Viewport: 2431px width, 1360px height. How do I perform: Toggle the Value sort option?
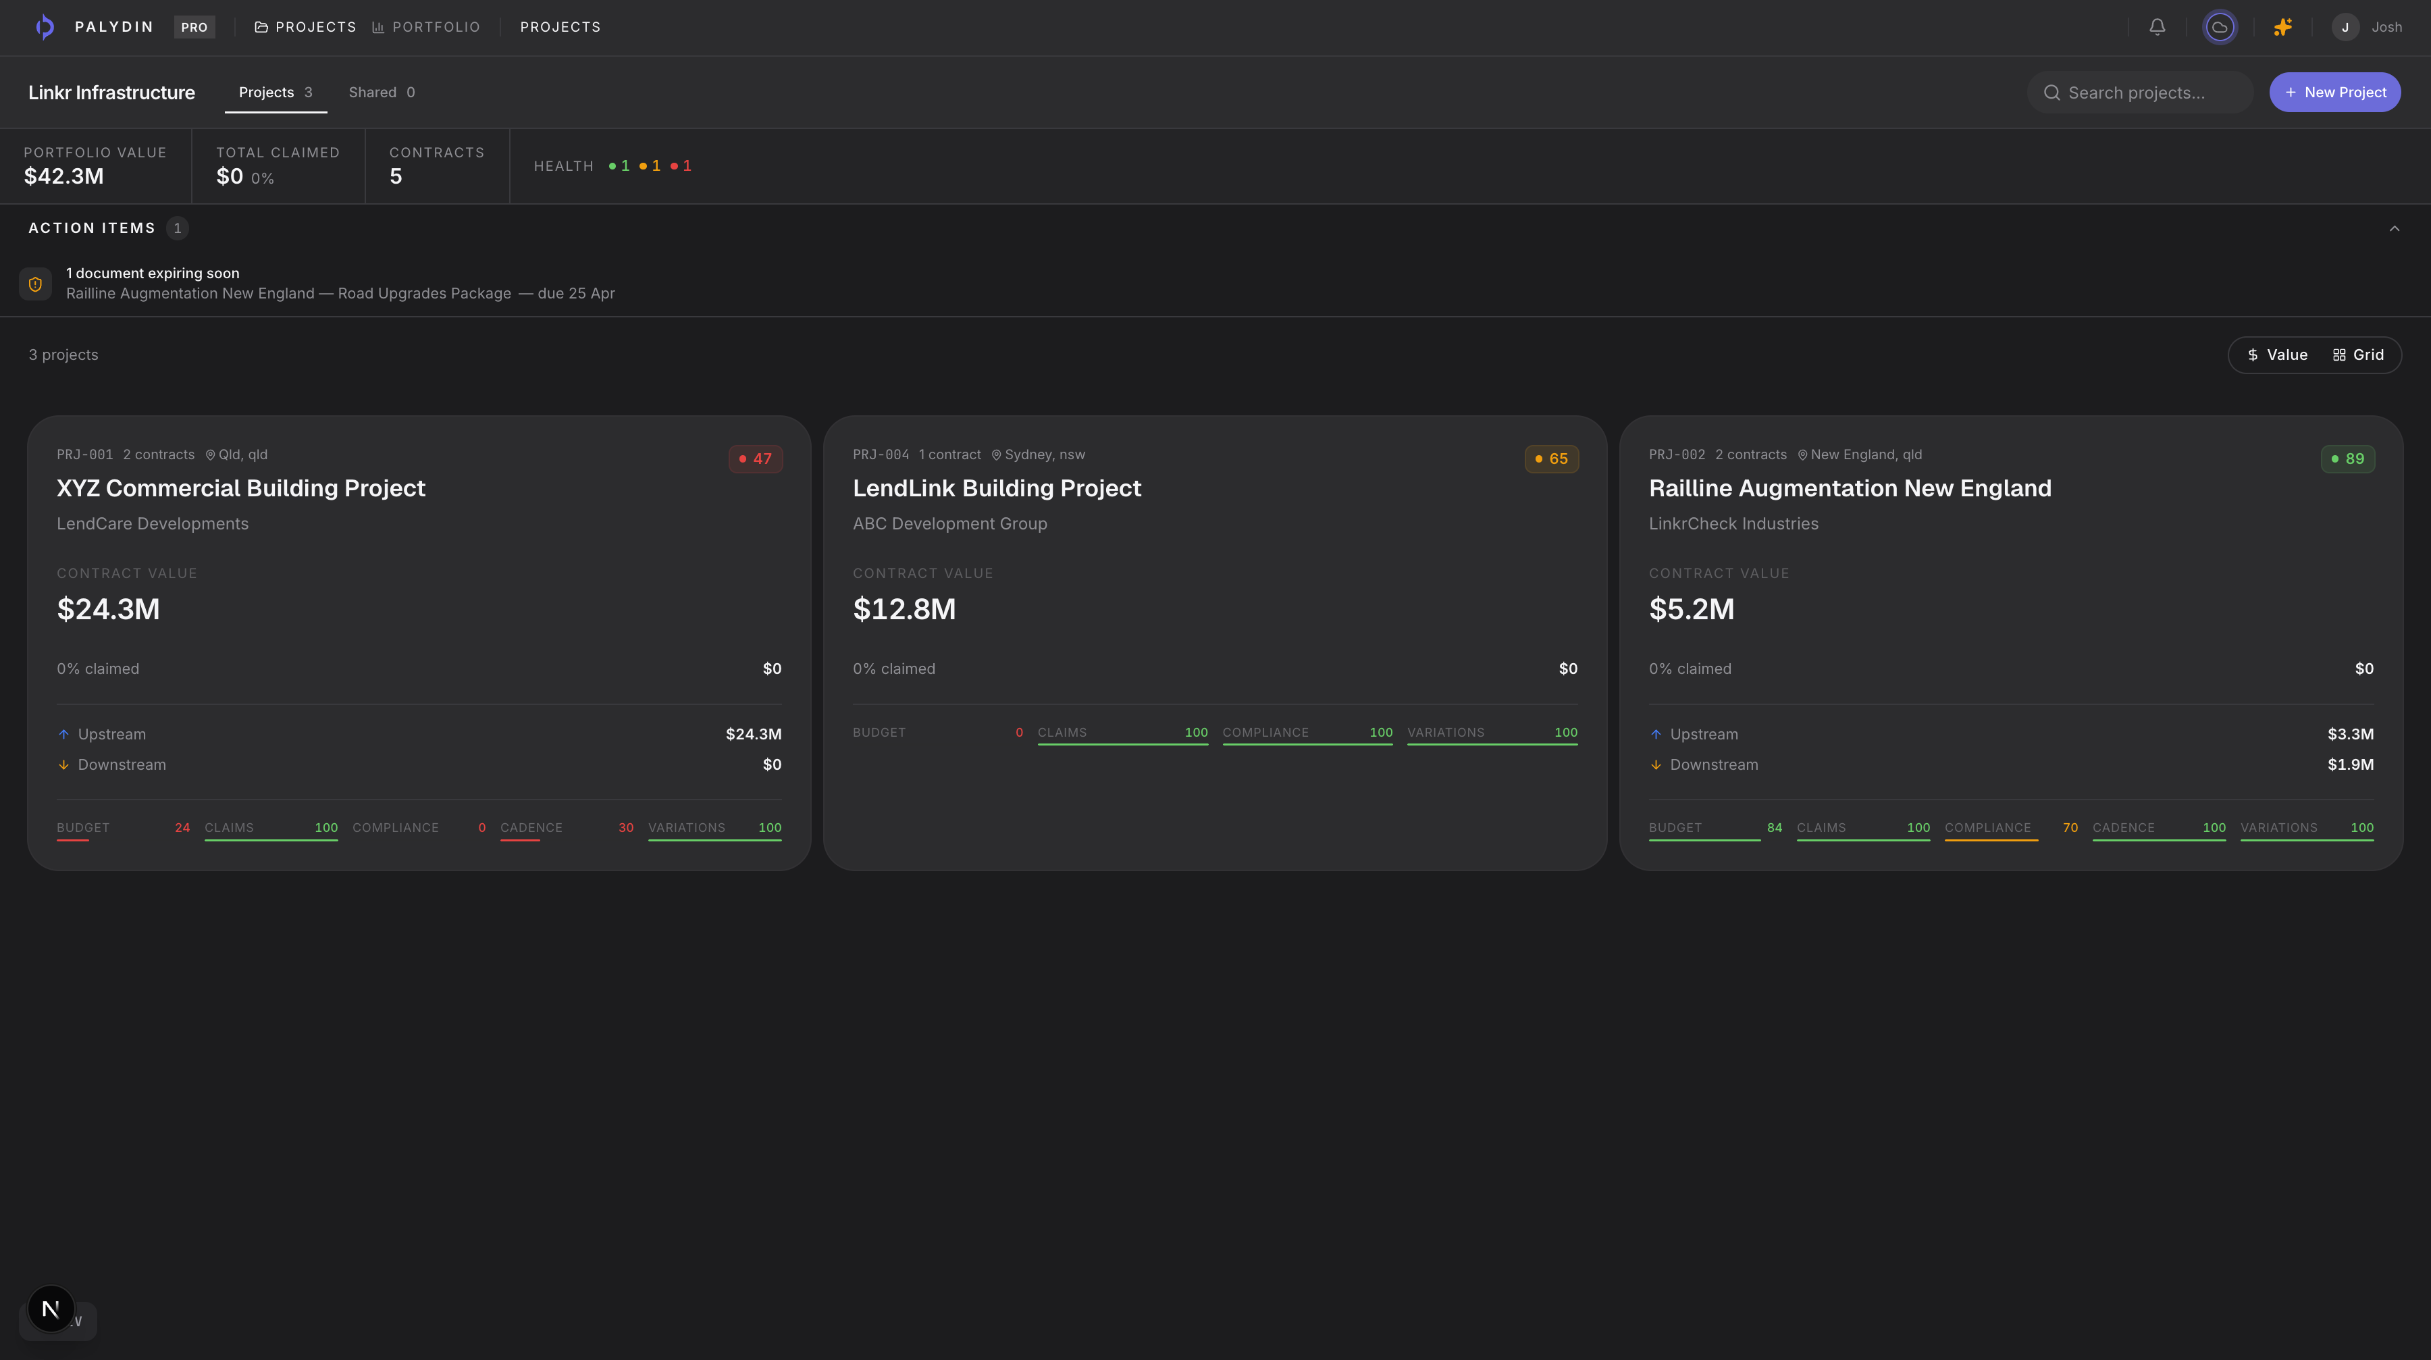click(2276, 355)
